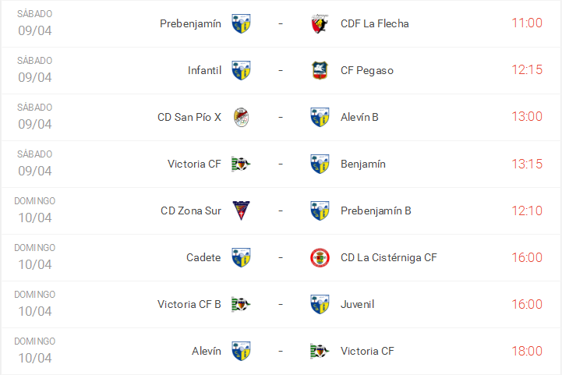This screenshot has width=562, height=375.
Task: Click the 11:00 kickoff time
Action: tap(526, 23)
